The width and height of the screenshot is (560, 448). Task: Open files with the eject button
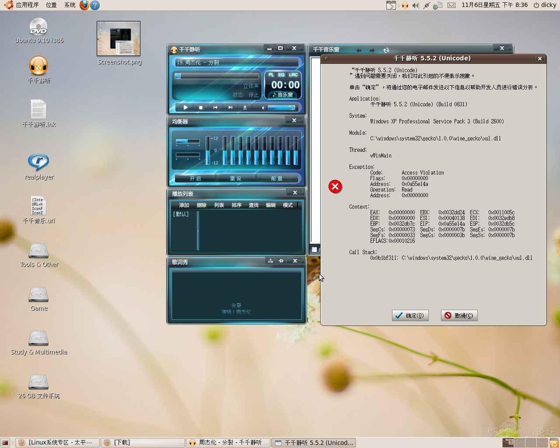[x=245, y=107]
